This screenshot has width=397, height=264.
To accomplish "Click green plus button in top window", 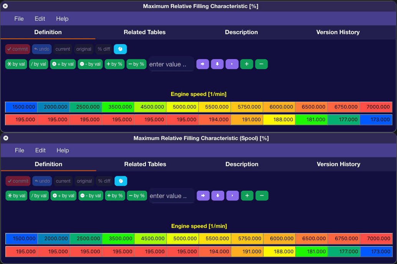I will (x=246, y=64).
